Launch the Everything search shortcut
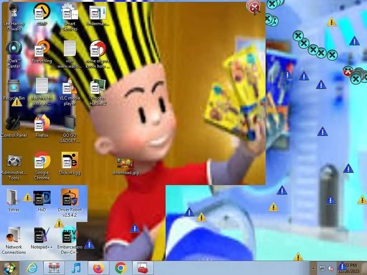367x275 pixels. point(42,52)
